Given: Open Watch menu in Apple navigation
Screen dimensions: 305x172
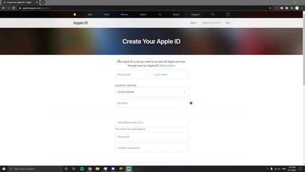Looking at the screenshot, I should coord(143,15).
